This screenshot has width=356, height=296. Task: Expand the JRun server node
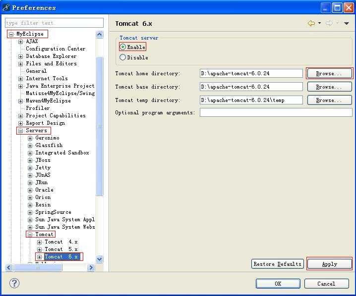[30, 183]
